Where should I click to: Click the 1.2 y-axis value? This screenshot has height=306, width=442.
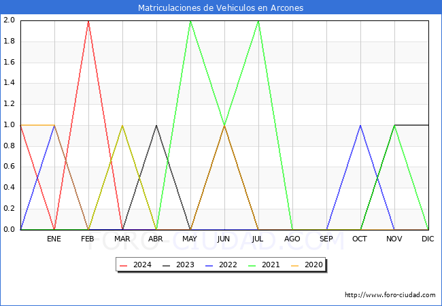click(9, 103)
